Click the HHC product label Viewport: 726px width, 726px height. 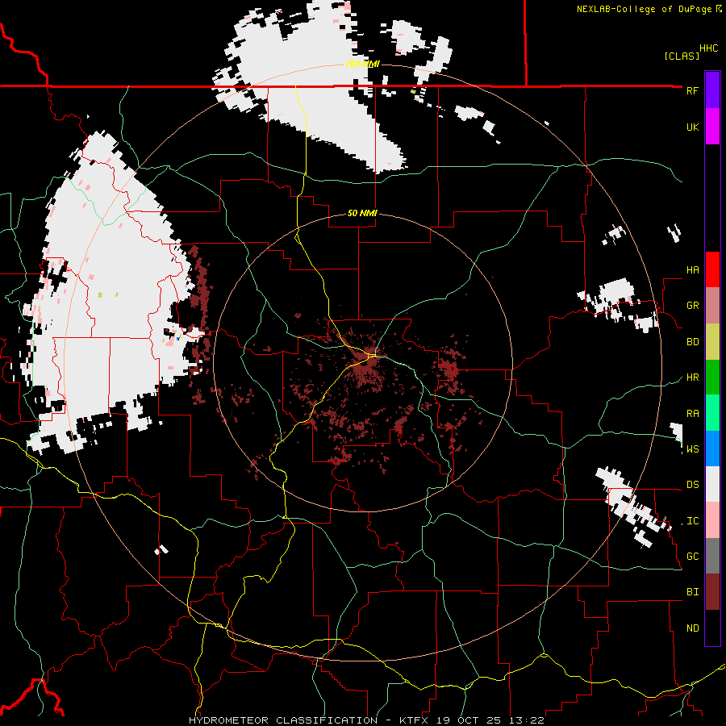click(x=709, y=48)
